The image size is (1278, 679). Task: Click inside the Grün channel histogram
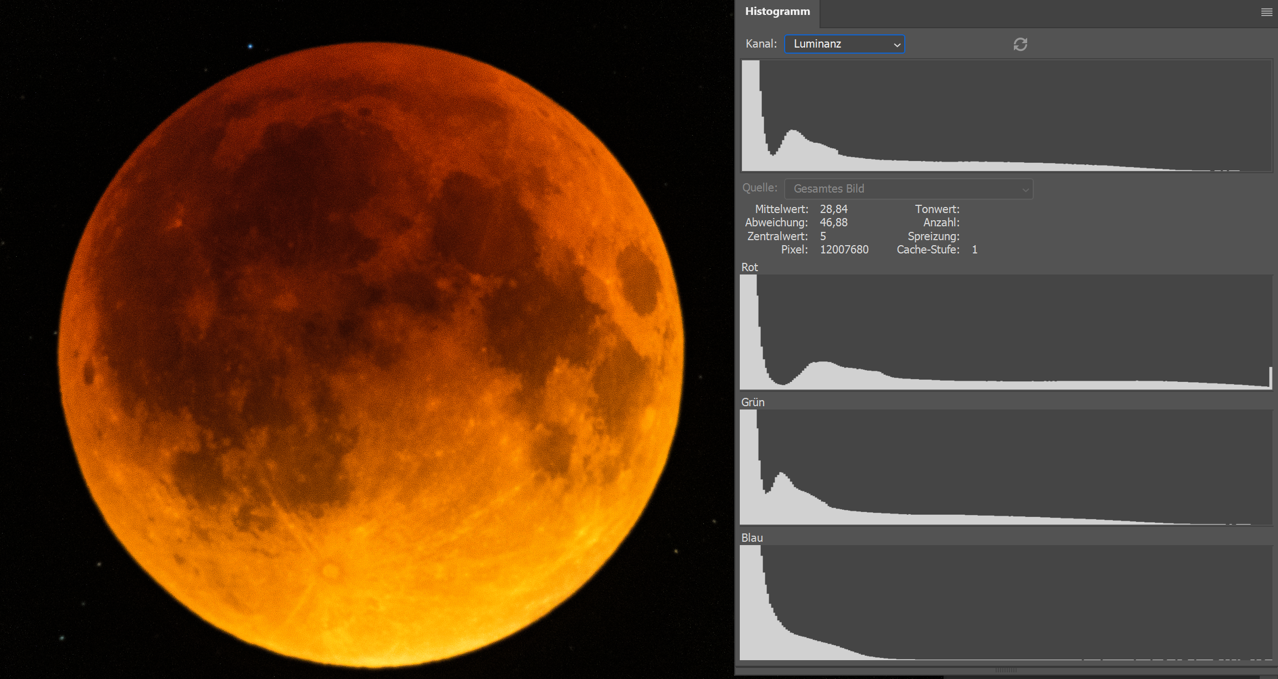[1006, 467]
